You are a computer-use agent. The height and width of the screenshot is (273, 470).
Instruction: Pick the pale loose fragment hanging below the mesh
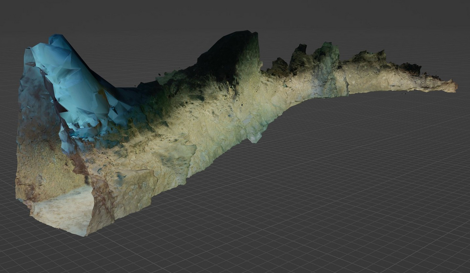255,137
